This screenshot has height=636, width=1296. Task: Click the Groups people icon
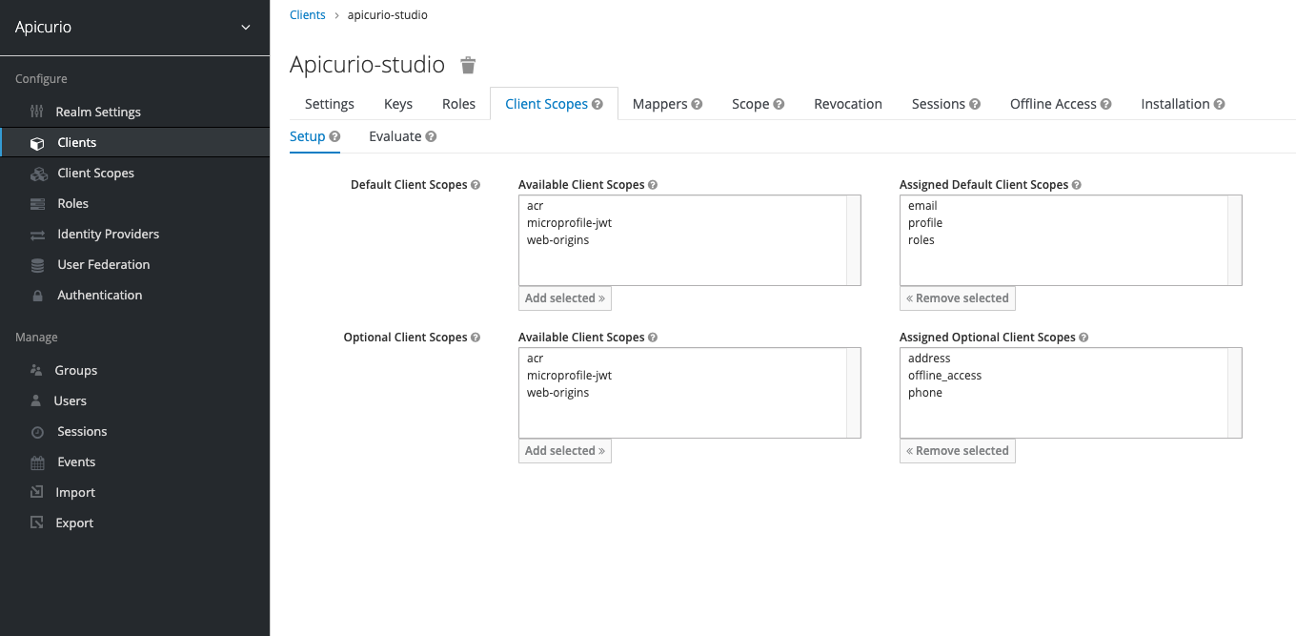(x=37, y=370)
